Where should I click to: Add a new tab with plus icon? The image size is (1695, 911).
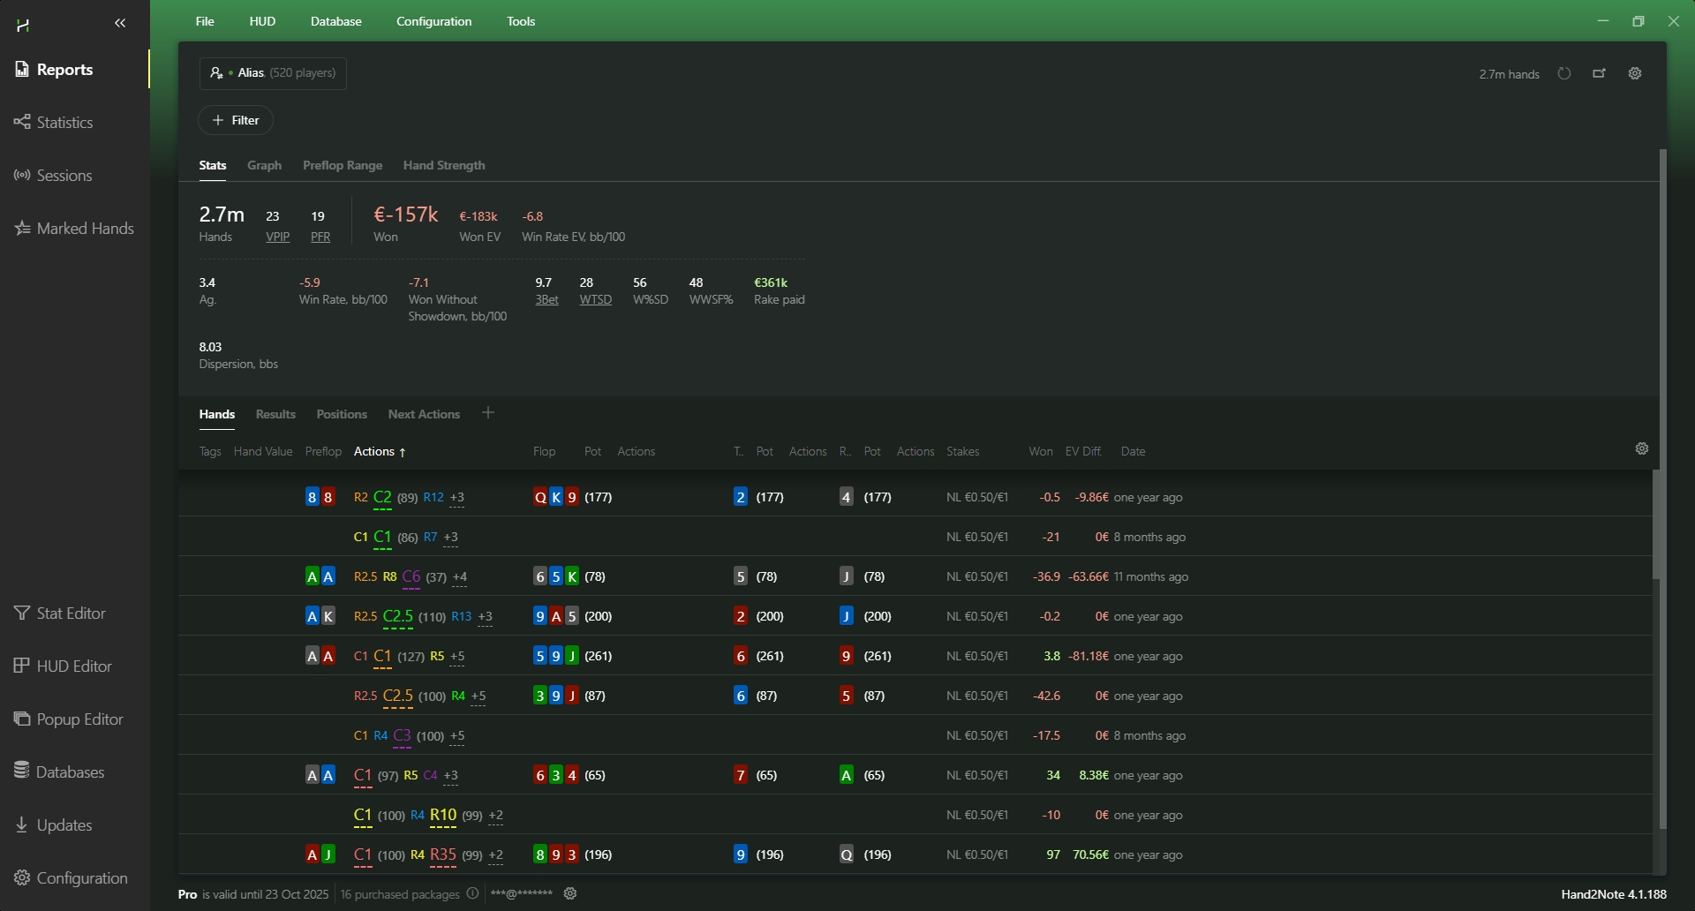pyautogui.click(x=488, y=413)
